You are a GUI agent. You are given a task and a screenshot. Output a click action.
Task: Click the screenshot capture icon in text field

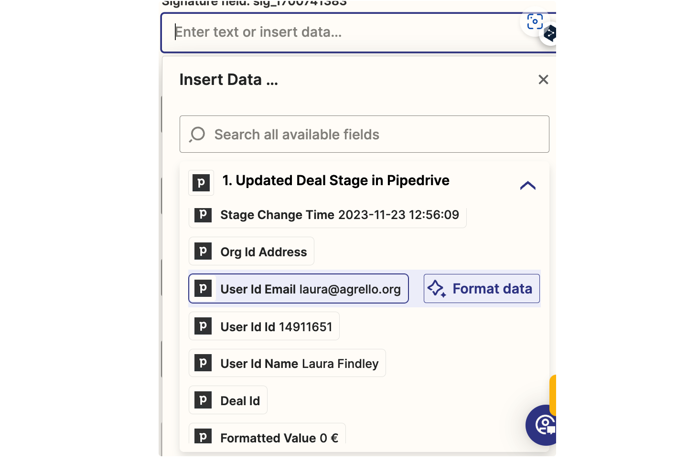(x=535, y=21)
